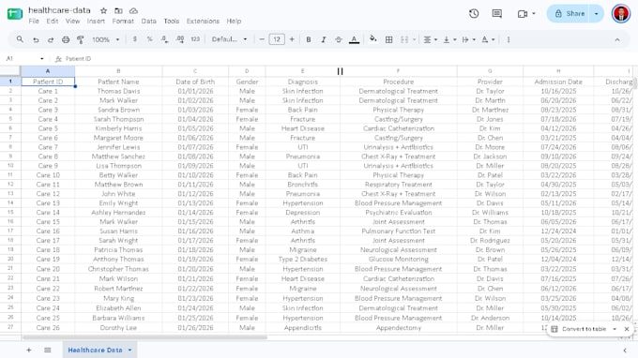Star the healthcare-data document
Viewport: 638px width, 358px height.
(104, 10)
